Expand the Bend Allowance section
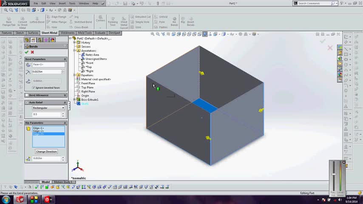The width and height of the screenshot is (363, 204). (65, 95)
